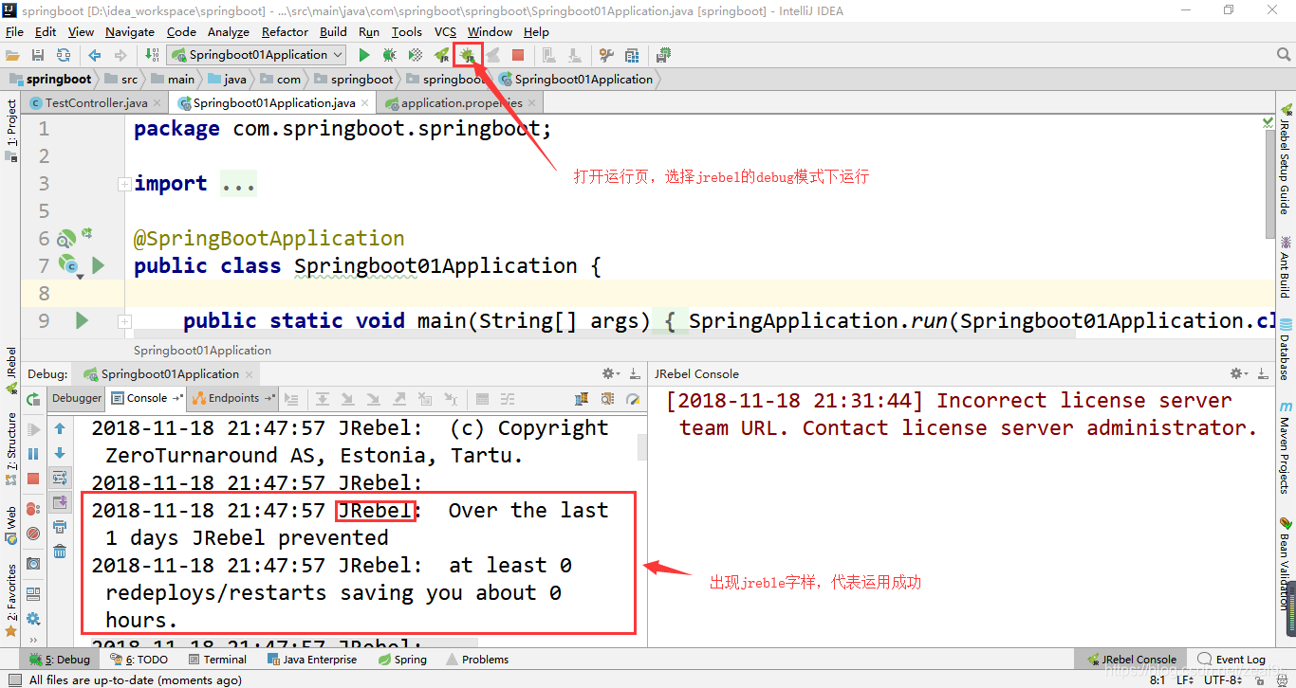Click the Build Project icon

click(152, 56)
